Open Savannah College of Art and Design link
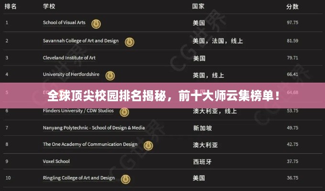Image resolution: width=325 pixels, height=191 pixels. click(81, 41)
